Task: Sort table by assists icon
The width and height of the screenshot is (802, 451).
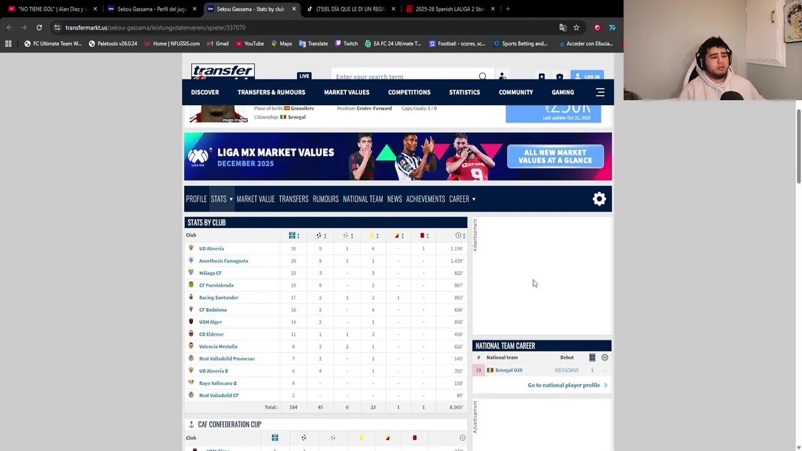Action: [x=345, y=236]
